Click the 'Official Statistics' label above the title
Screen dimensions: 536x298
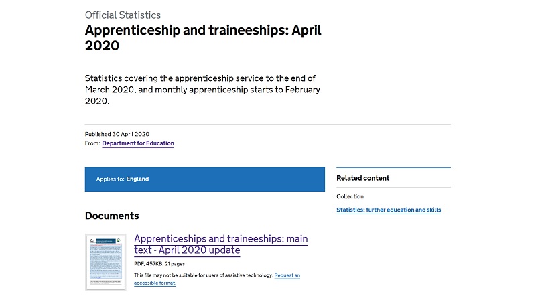coord(123,15)
